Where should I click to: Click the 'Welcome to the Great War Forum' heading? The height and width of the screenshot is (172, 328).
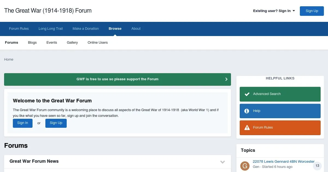click(x=52, y=101)
